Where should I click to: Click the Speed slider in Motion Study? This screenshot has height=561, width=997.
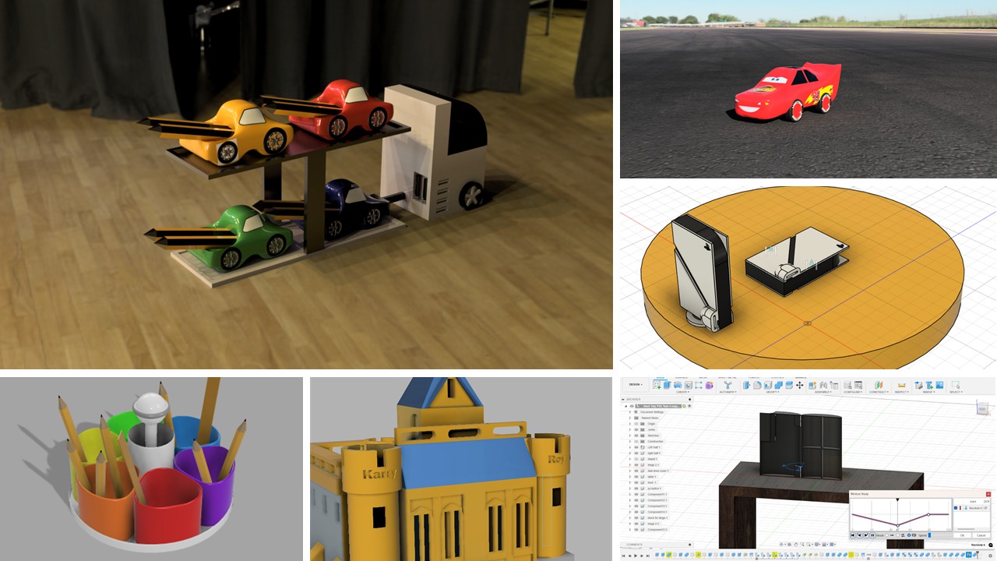click(x=929, y=535)
